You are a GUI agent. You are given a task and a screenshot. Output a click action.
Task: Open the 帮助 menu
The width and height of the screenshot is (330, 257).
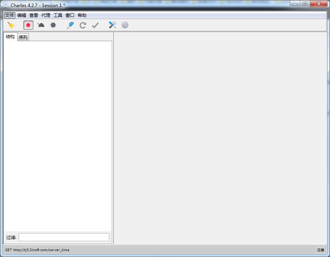tap(82, 15)
